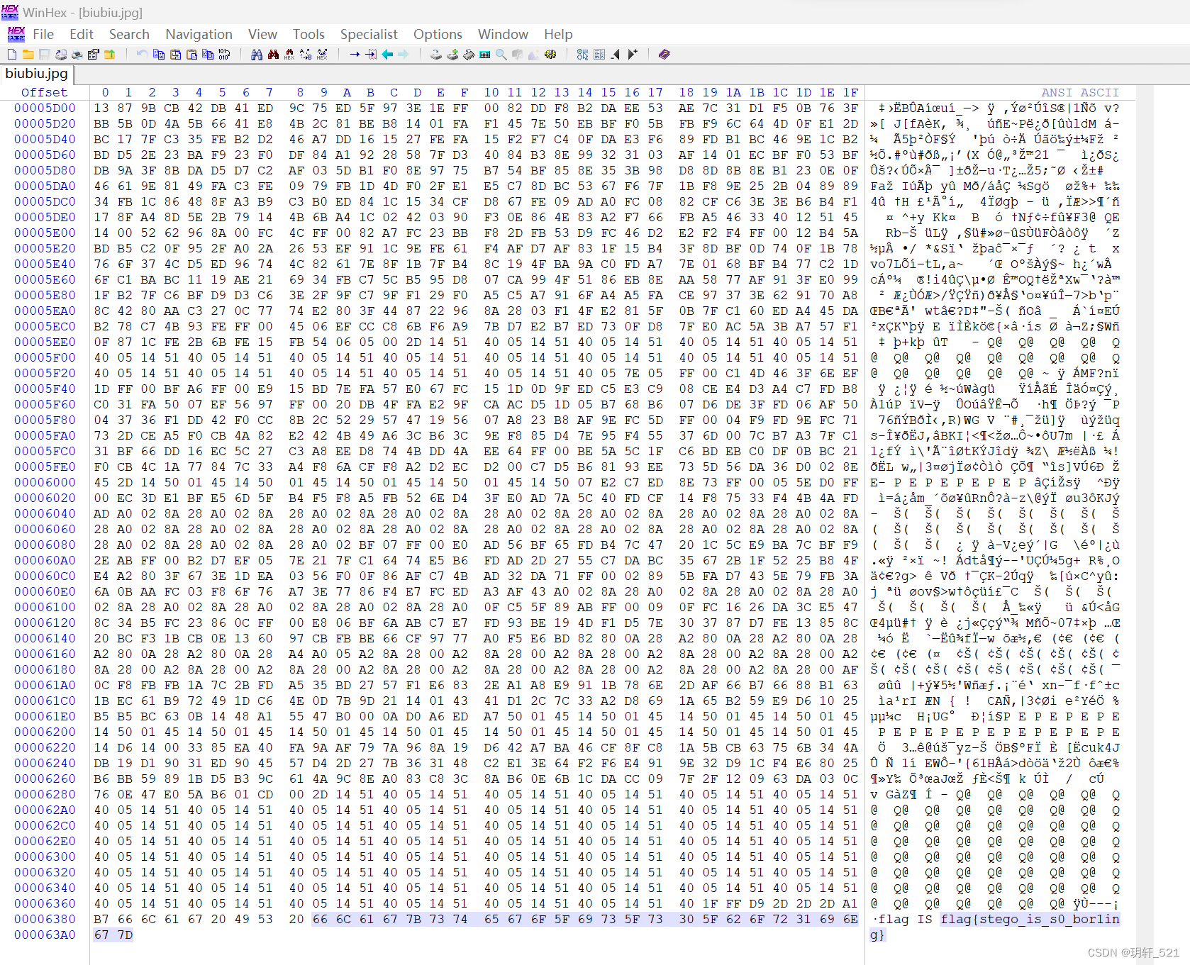Click the Save floppy disk icon
The width and height of the screenshot is (1190, 965).
45,55
